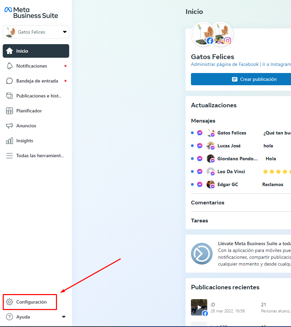Image resolution: width=291 pixels, height=327 pixels.
Task: Open message from Gatos Felices
Action: pos(241,133)
